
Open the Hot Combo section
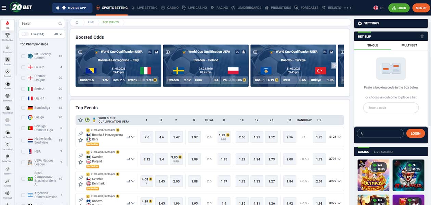[8, 34]
